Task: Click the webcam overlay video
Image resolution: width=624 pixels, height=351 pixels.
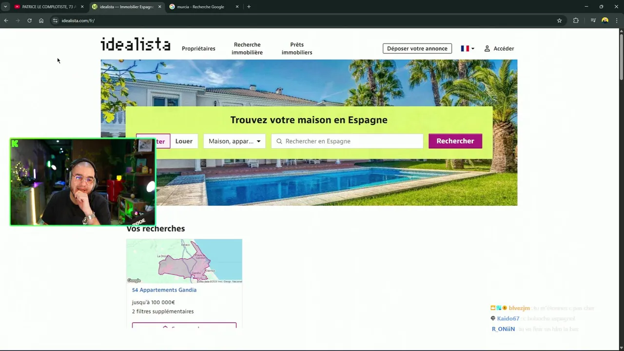Action: [x=83, y=182]
